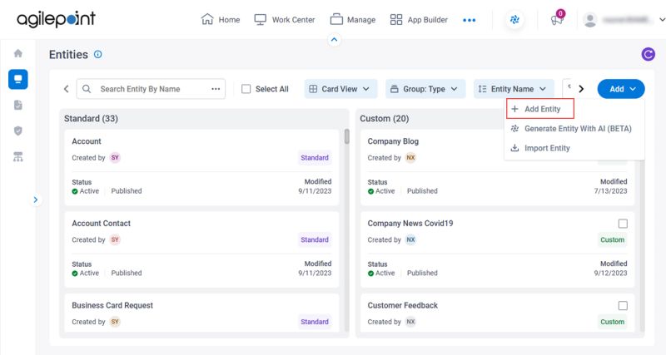This screenshot has height=355, width=666.
Task: Click the search magnifier icon
Action: [x=87, y=89]
